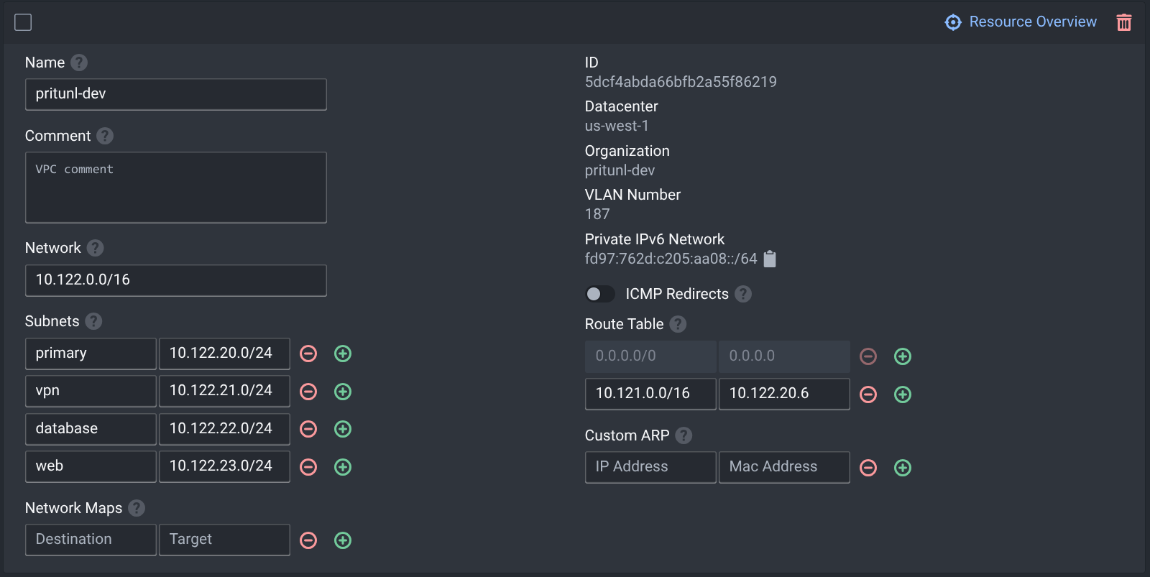Add a subnet after the web row
This screenshot has height=577, width=1150.
[343, 467]
